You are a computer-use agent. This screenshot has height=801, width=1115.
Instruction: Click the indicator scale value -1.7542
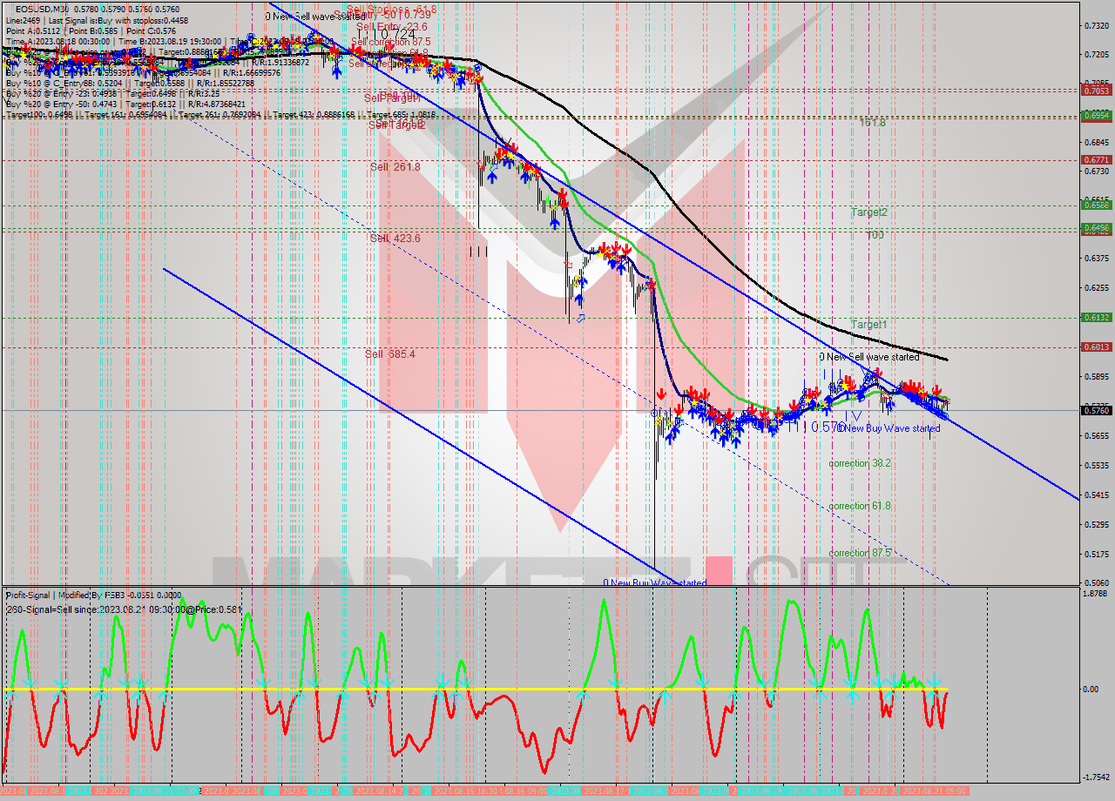[x=1096, y=777]
